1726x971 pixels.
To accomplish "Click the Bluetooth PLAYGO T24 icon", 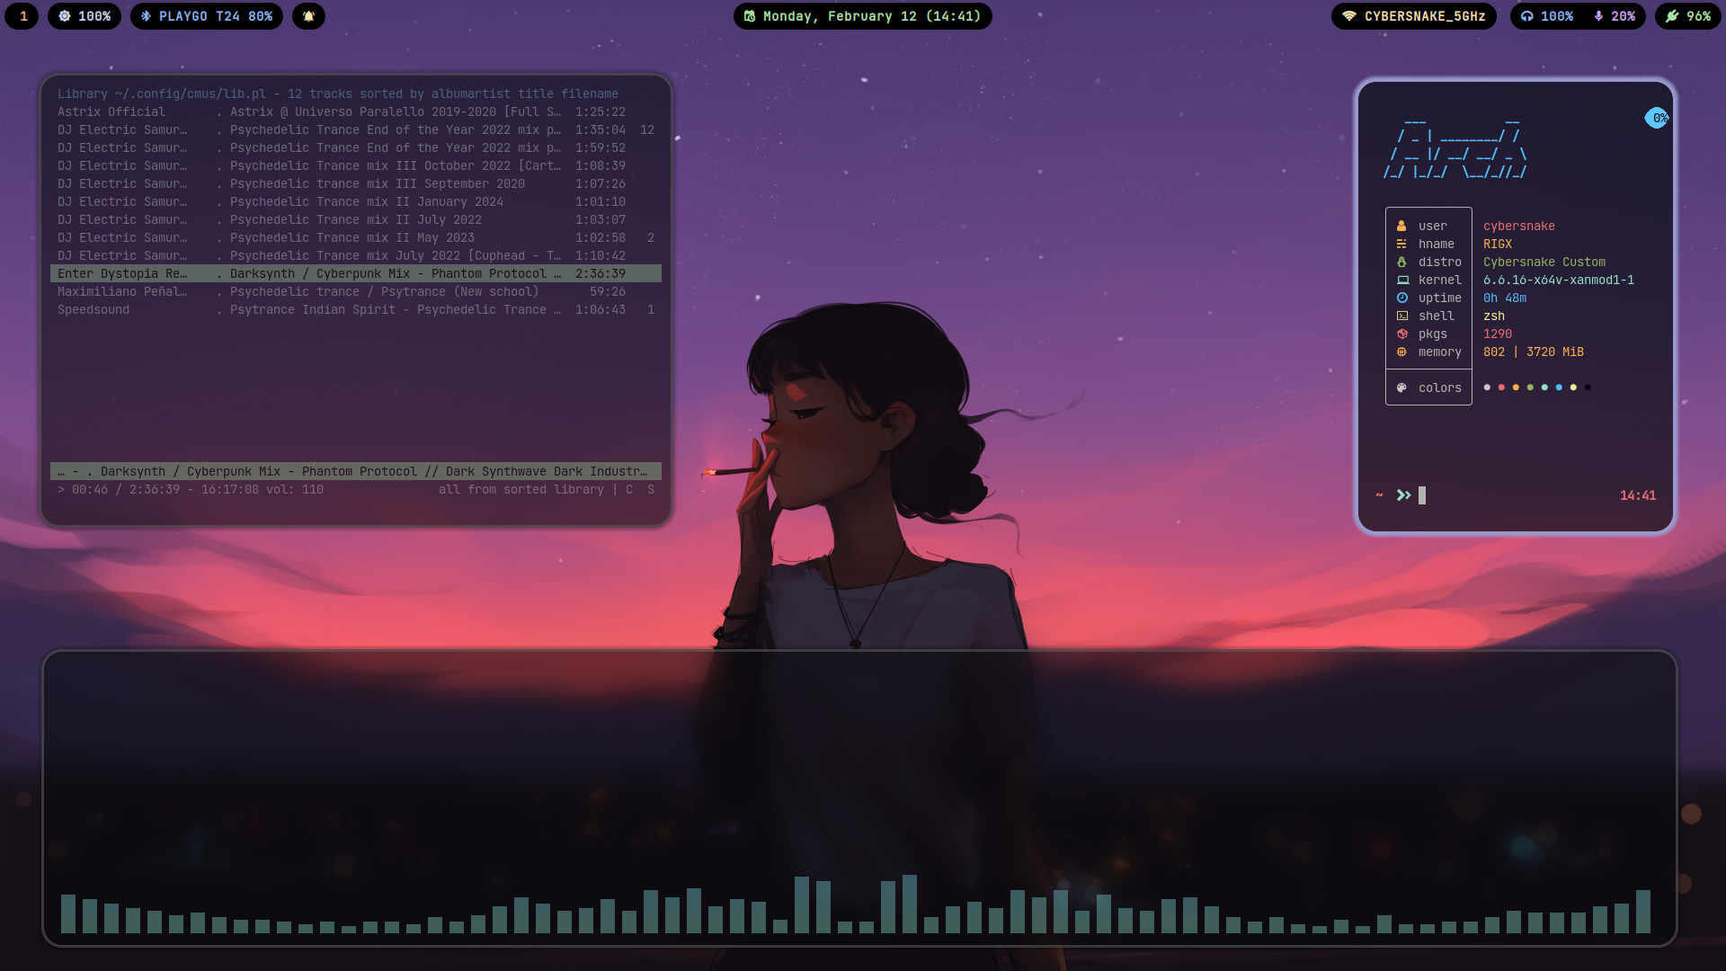I will [x=147, y=16].
